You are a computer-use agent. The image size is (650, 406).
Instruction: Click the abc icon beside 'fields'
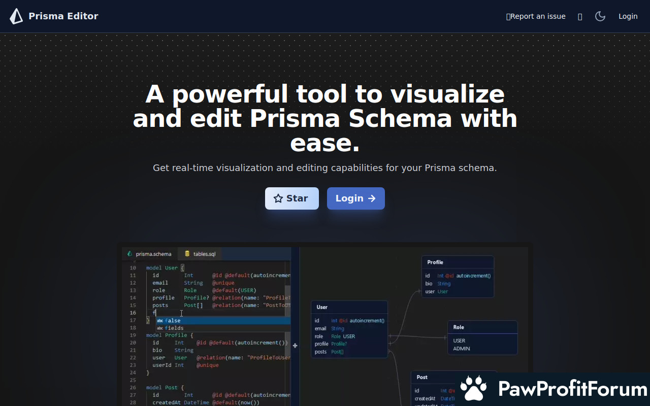(160, 328)
